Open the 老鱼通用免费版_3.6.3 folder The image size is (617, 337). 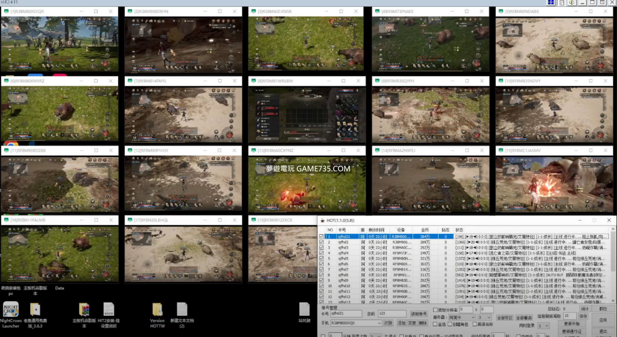coord(35,309)
